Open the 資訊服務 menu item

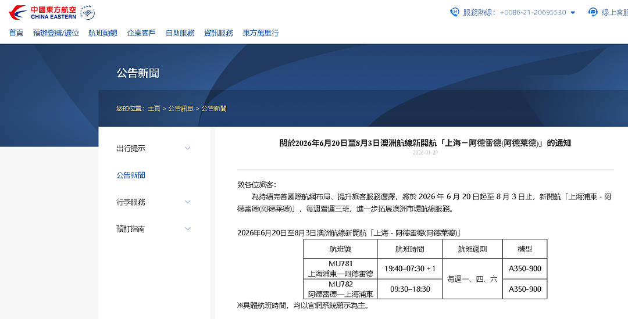(x=219, y=33)
